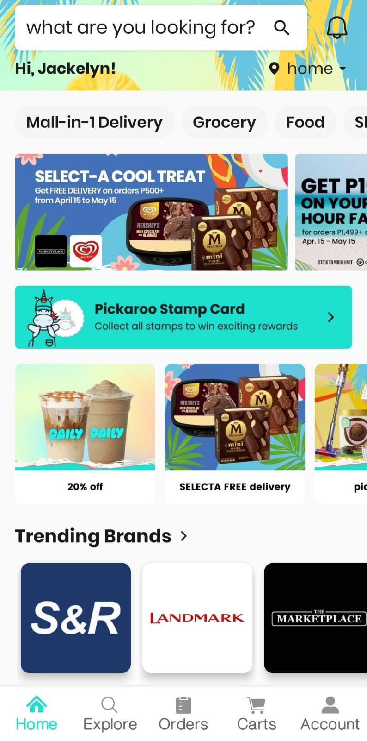367x741 pixels.
Task: Open the S&R brand tile
Action: point(76,618)
